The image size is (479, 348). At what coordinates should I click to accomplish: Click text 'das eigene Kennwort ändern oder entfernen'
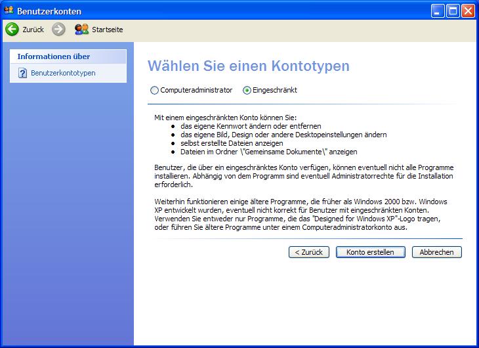(251, 126)
